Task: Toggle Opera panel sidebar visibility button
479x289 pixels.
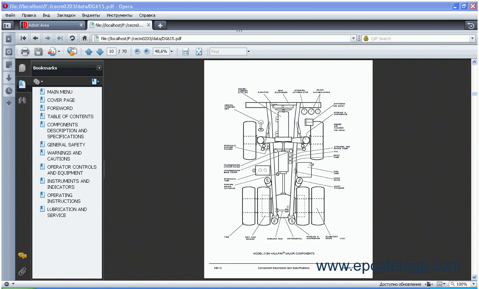Action: coord(7,25)
